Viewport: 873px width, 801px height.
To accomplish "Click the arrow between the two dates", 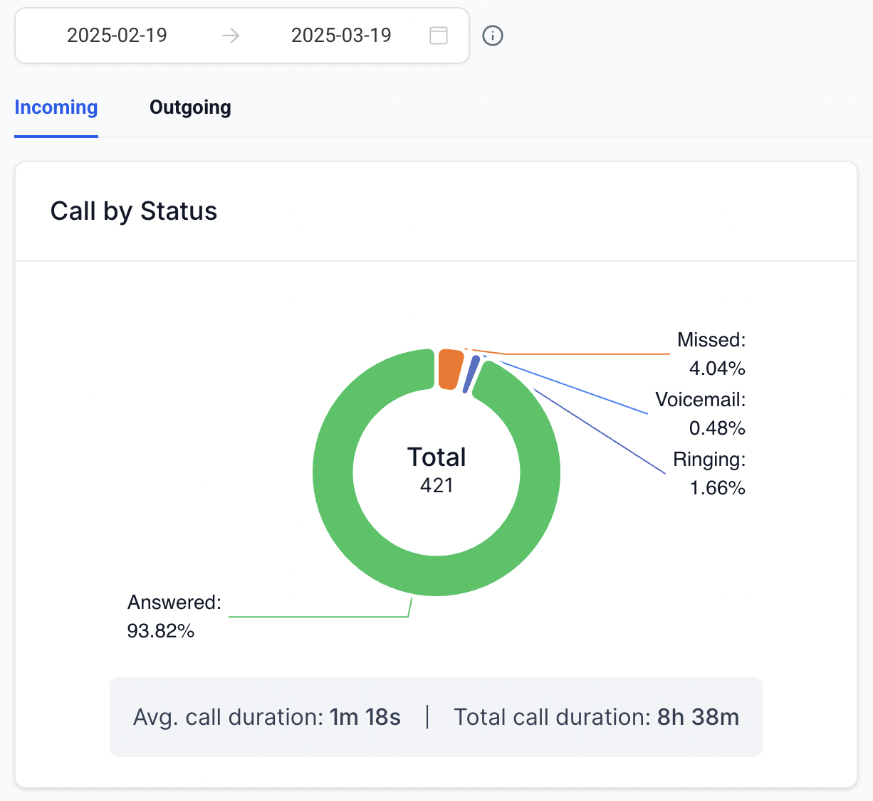I will tap(231, 36).
